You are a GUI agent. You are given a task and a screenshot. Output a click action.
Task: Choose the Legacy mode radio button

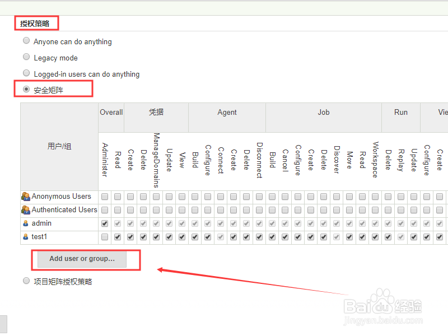click(x=26, y=57)
